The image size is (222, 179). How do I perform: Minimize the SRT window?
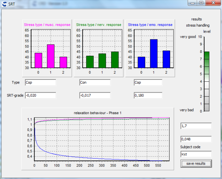pyautogui.click(x=193, y=3)
